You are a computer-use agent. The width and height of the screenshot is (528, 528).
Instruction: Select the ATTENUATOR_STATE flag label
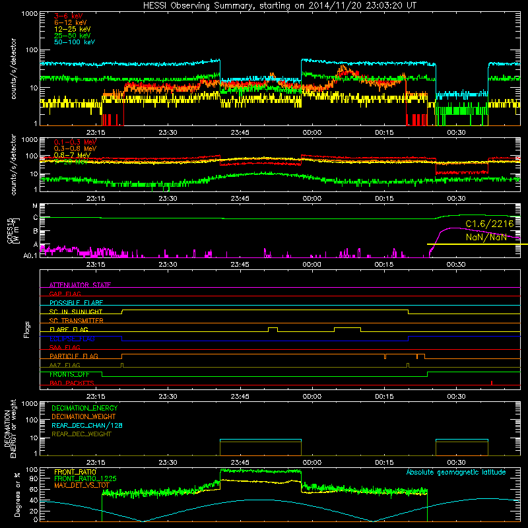[80, 285]
